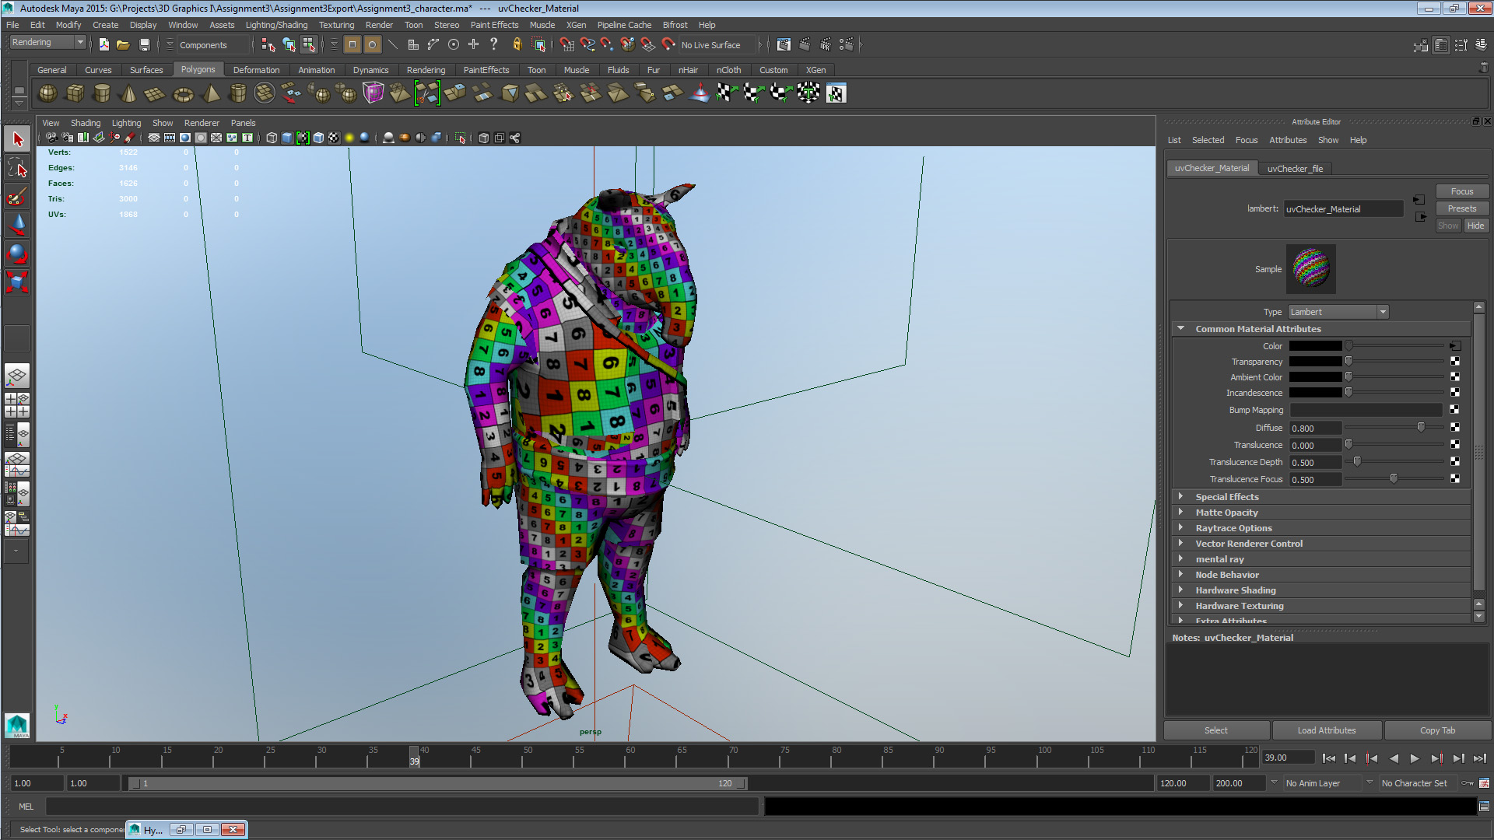1494x840 pixels.
Task: Open the Lighting/Shading menu
Action: point(276,24)
